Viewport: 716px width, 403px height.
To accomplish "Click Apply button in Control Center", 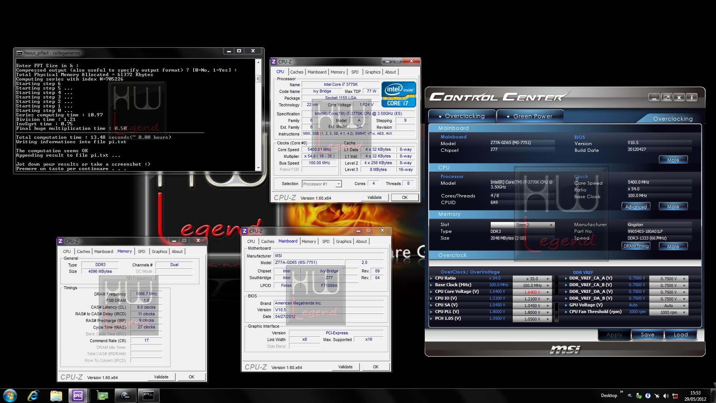I will [x=614, y=335].
